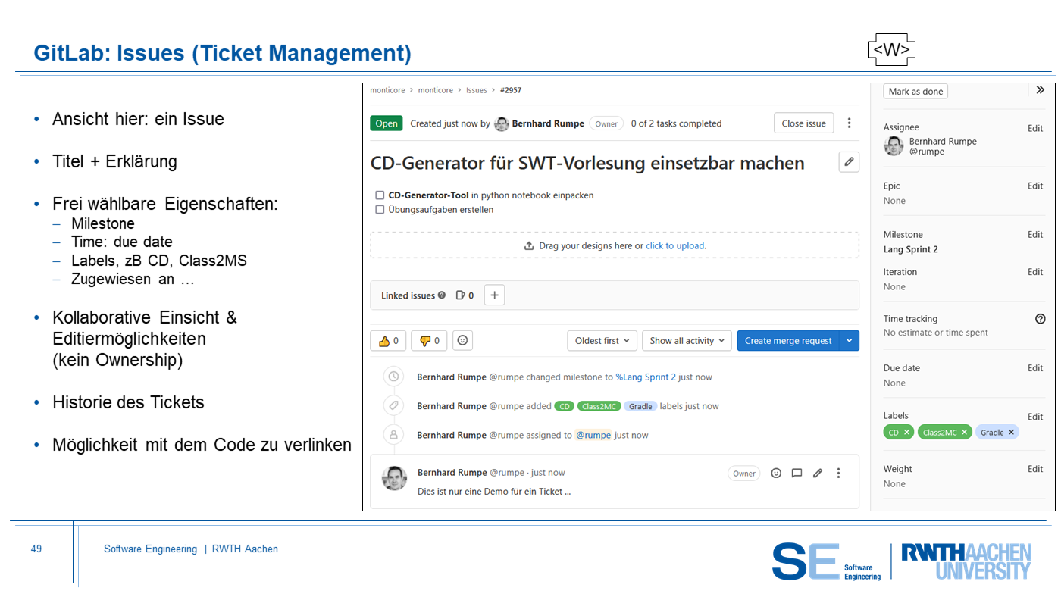Open the three-dot issue actions menu
The image size is (1061, 597).
[x=849, y=123]
